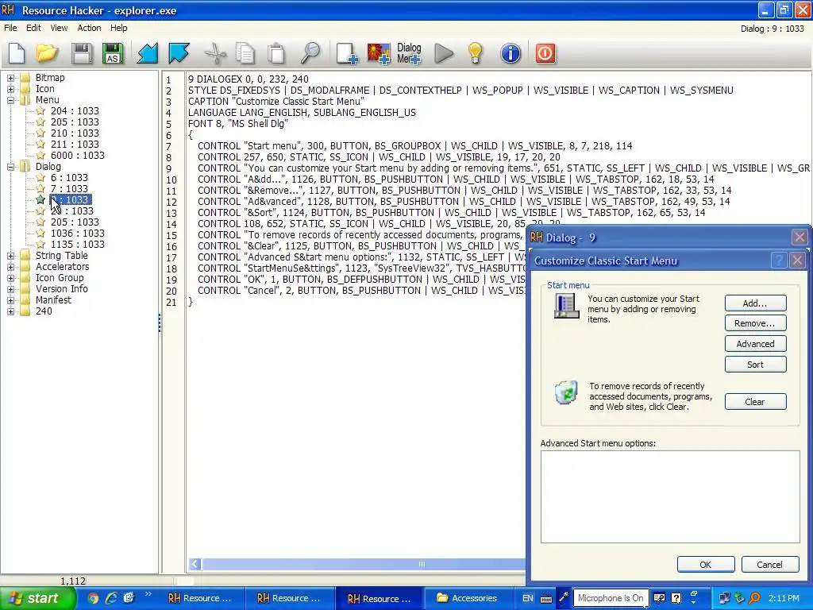Click the Advanced button in dialog preview

755,344
